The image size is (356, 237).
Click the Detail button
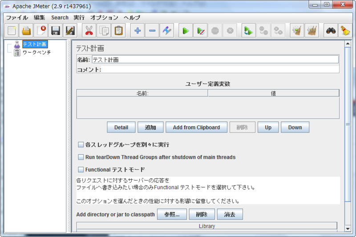point(121,127)
